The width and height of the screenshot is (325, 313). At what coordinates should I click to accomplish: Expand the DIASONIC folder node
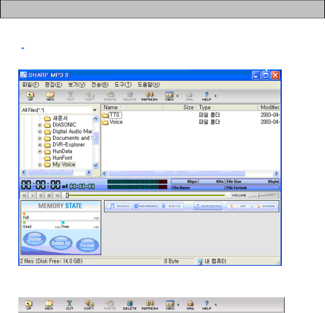40,125
